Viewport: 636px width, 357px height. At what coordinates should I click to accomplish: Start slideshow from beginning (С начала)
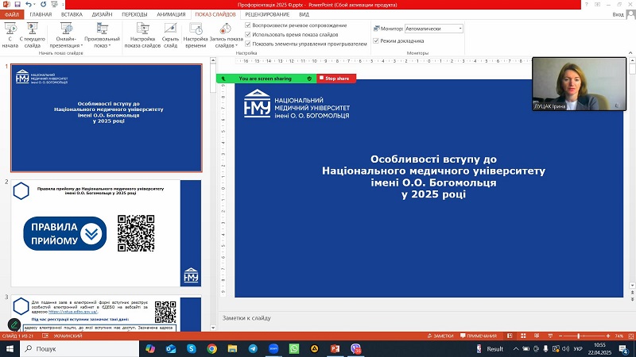point(10,35)
